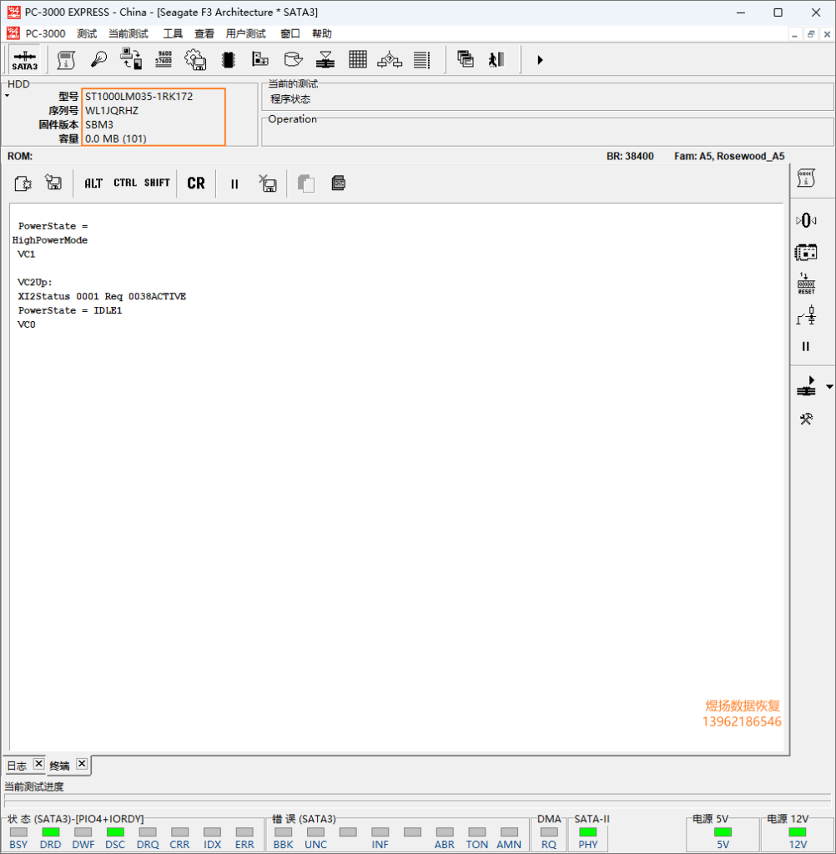Open the 工具 menu
This screenshot has height=854, width=836.
(x=173, y=33)
